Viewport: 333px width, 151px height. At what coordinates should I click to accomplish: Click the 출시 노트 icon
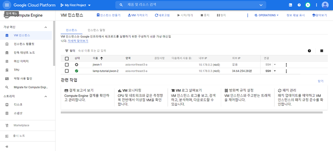[7, 136]
